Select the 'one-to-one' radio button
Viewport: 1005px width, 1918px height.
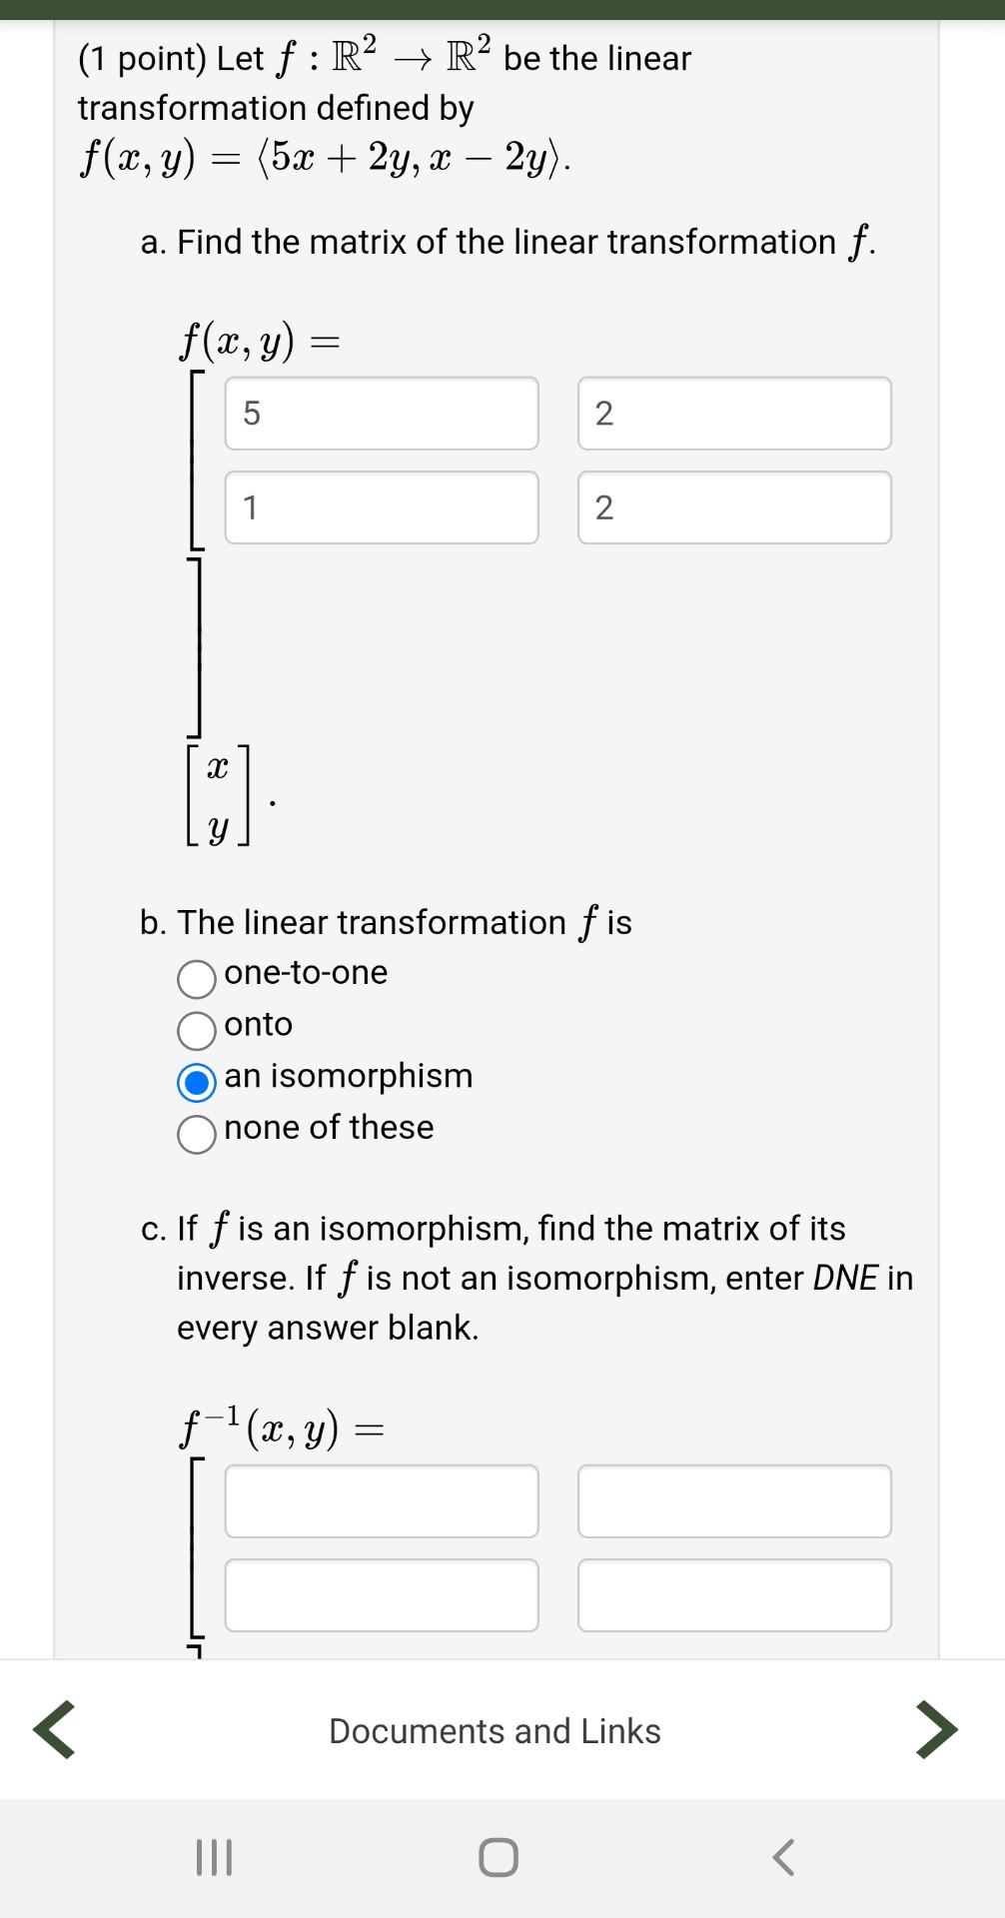(x=197, y=979)
